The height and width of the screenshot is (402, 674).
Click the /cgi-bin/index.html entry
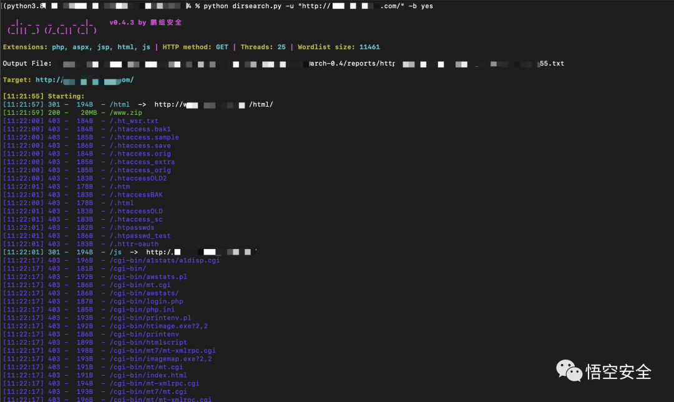(x=149, y=375)
